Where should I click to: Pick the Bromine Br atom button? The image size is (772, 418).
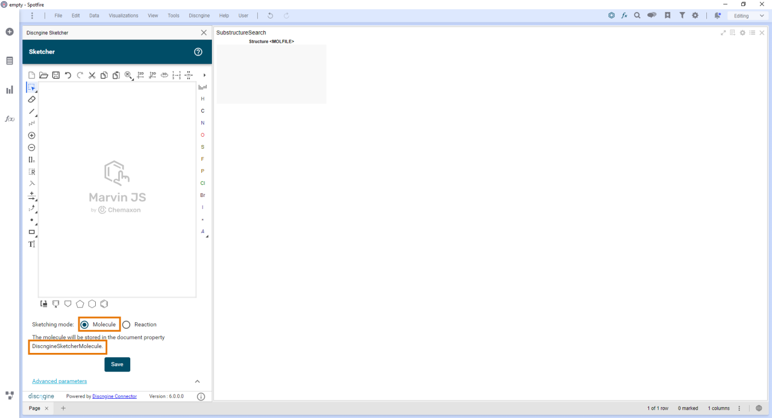click(x=202, y=195)
